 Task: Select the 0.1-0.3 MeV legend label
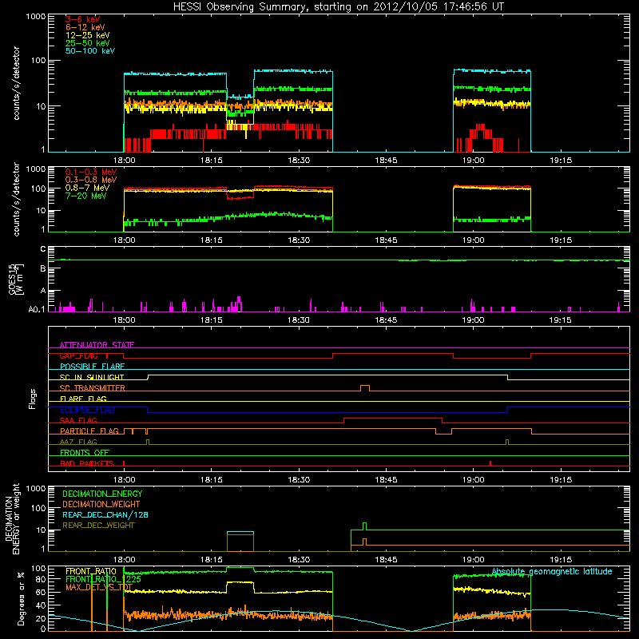point(91,173)
